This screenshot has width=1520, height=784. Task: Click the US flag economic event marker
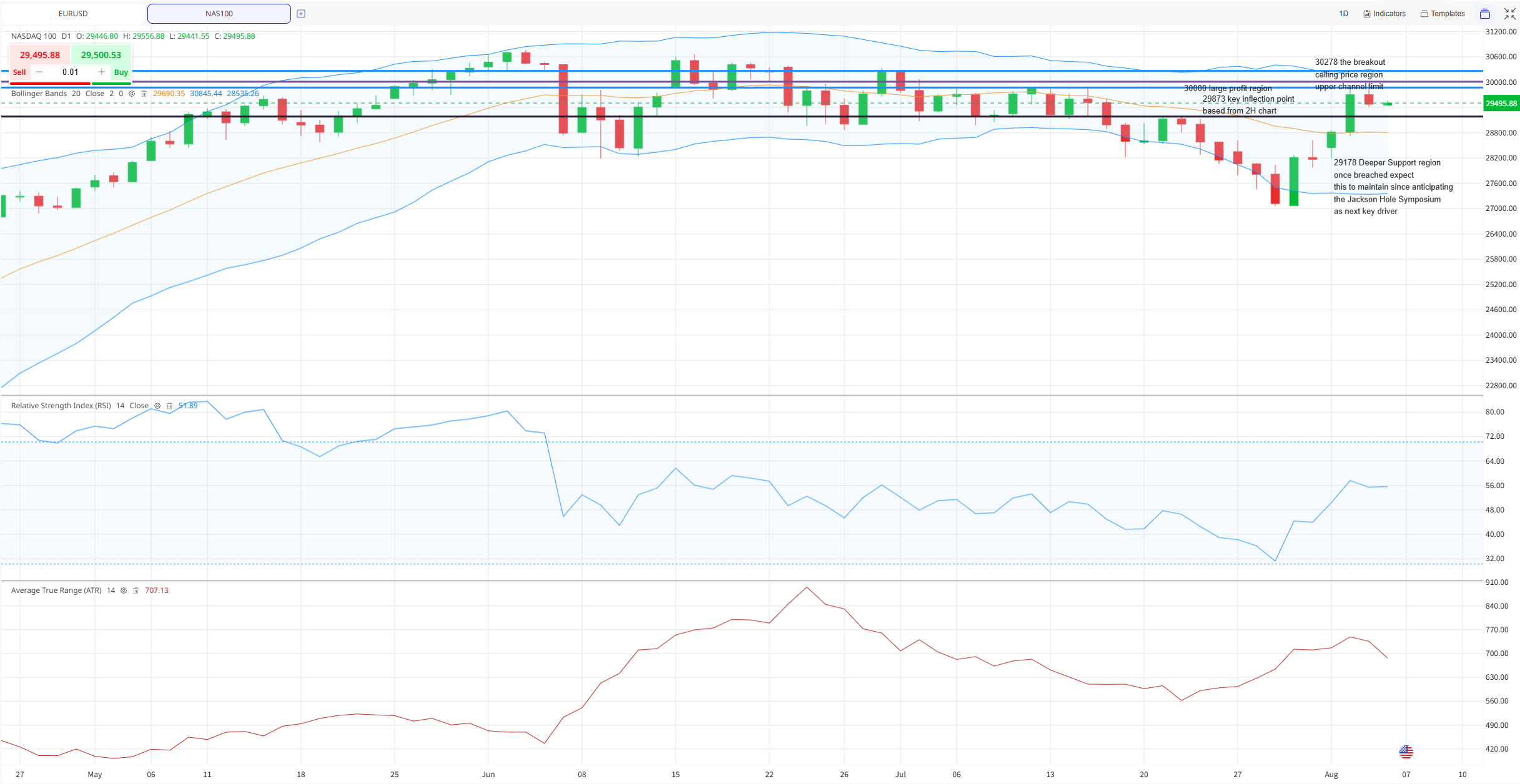point(1406,752)
